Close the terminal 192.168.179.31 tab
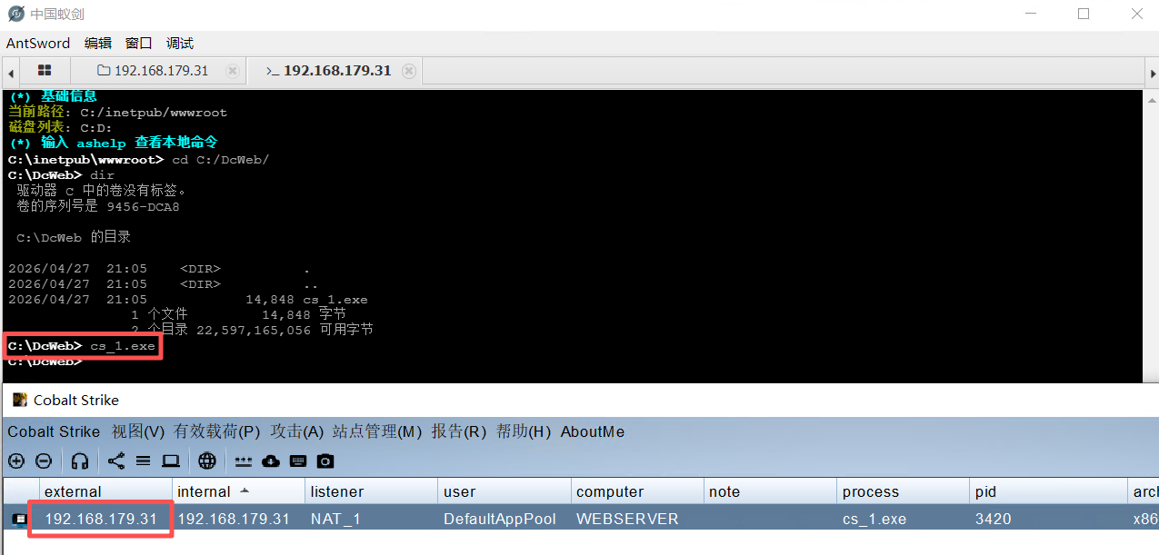The width and height of the screenshot is (1159, 555). [409, 71]
